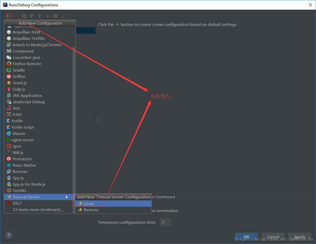The image size is (316, 244).
Task: Choose Cucumber java from list
Action: 38,57
